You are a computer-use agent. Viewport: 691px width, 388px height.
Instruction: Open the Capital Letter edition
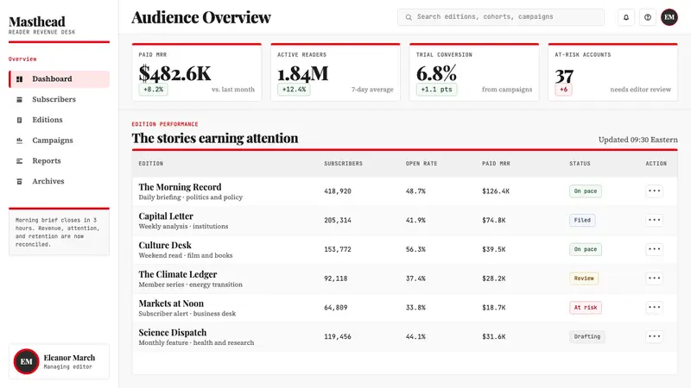click(x=166, y=216)
